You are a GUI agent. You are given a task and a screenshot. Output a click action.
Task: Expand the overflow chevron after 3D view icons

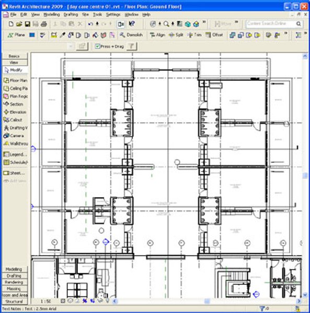tap(204, 22)
